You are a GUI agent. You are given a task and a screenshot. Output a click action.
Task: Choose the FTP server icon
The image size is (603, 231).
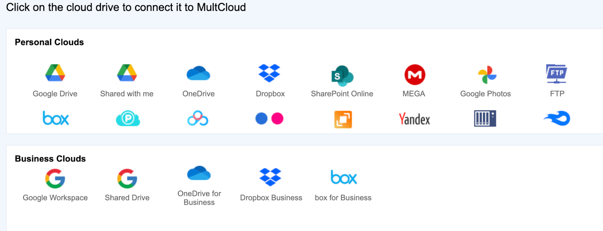557,74
